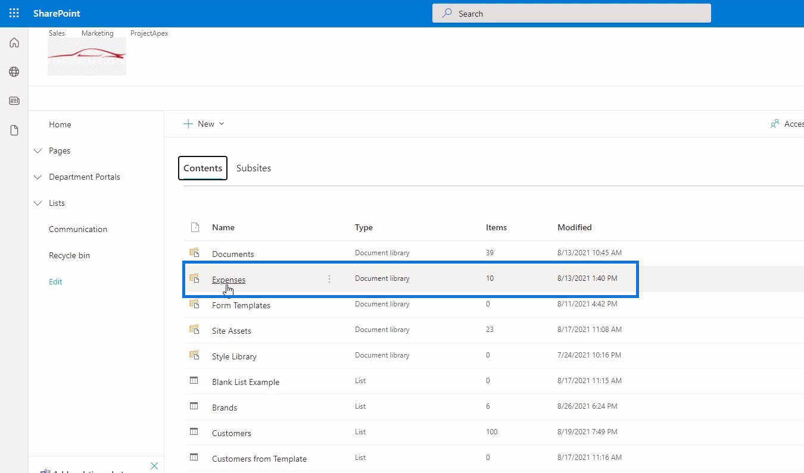Open the ProjectApex top navigation link

[149, 33]
